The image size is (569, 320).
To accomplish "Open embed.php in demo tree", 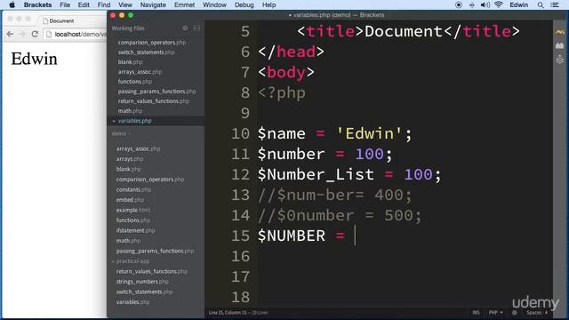I will pos(130,200).
